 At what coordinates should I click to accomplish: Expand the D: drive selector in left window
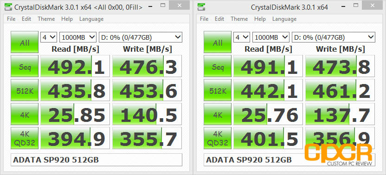click(140, 37)
